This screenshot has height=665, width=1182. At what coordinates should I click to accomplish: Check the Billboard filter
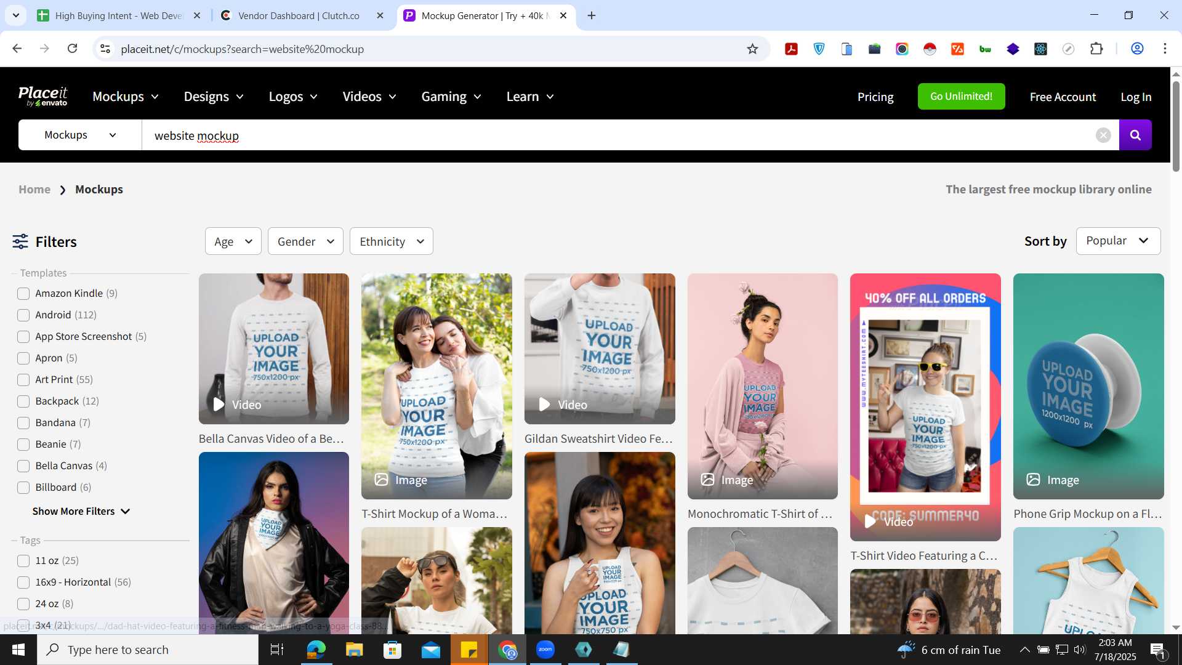pos(23,487)
